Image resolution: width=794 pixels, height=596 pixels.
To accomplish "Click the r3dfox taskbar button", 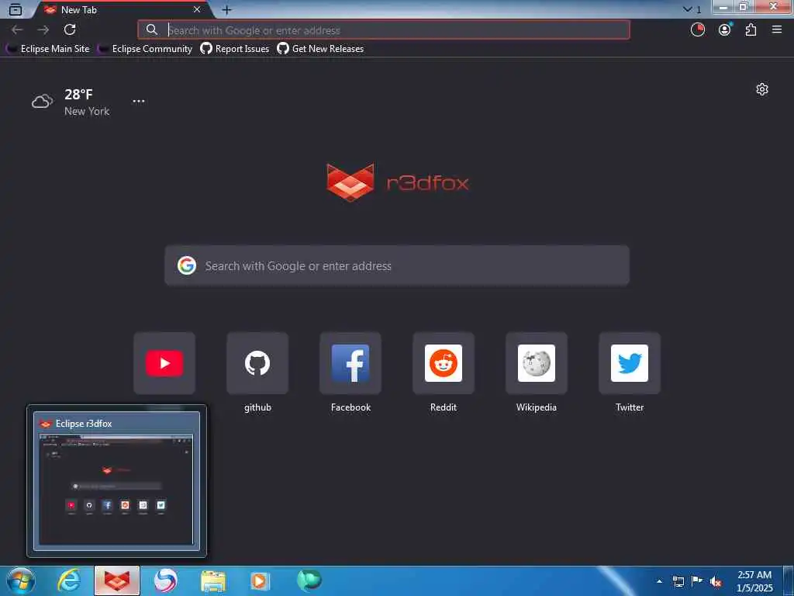I will (117, 580).
